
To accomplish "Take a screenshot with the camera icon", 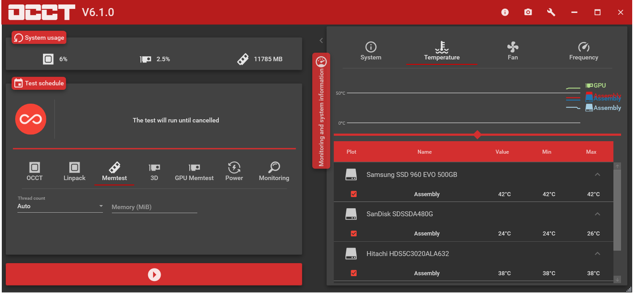I will pyautogui.click(x=528, y=12).
